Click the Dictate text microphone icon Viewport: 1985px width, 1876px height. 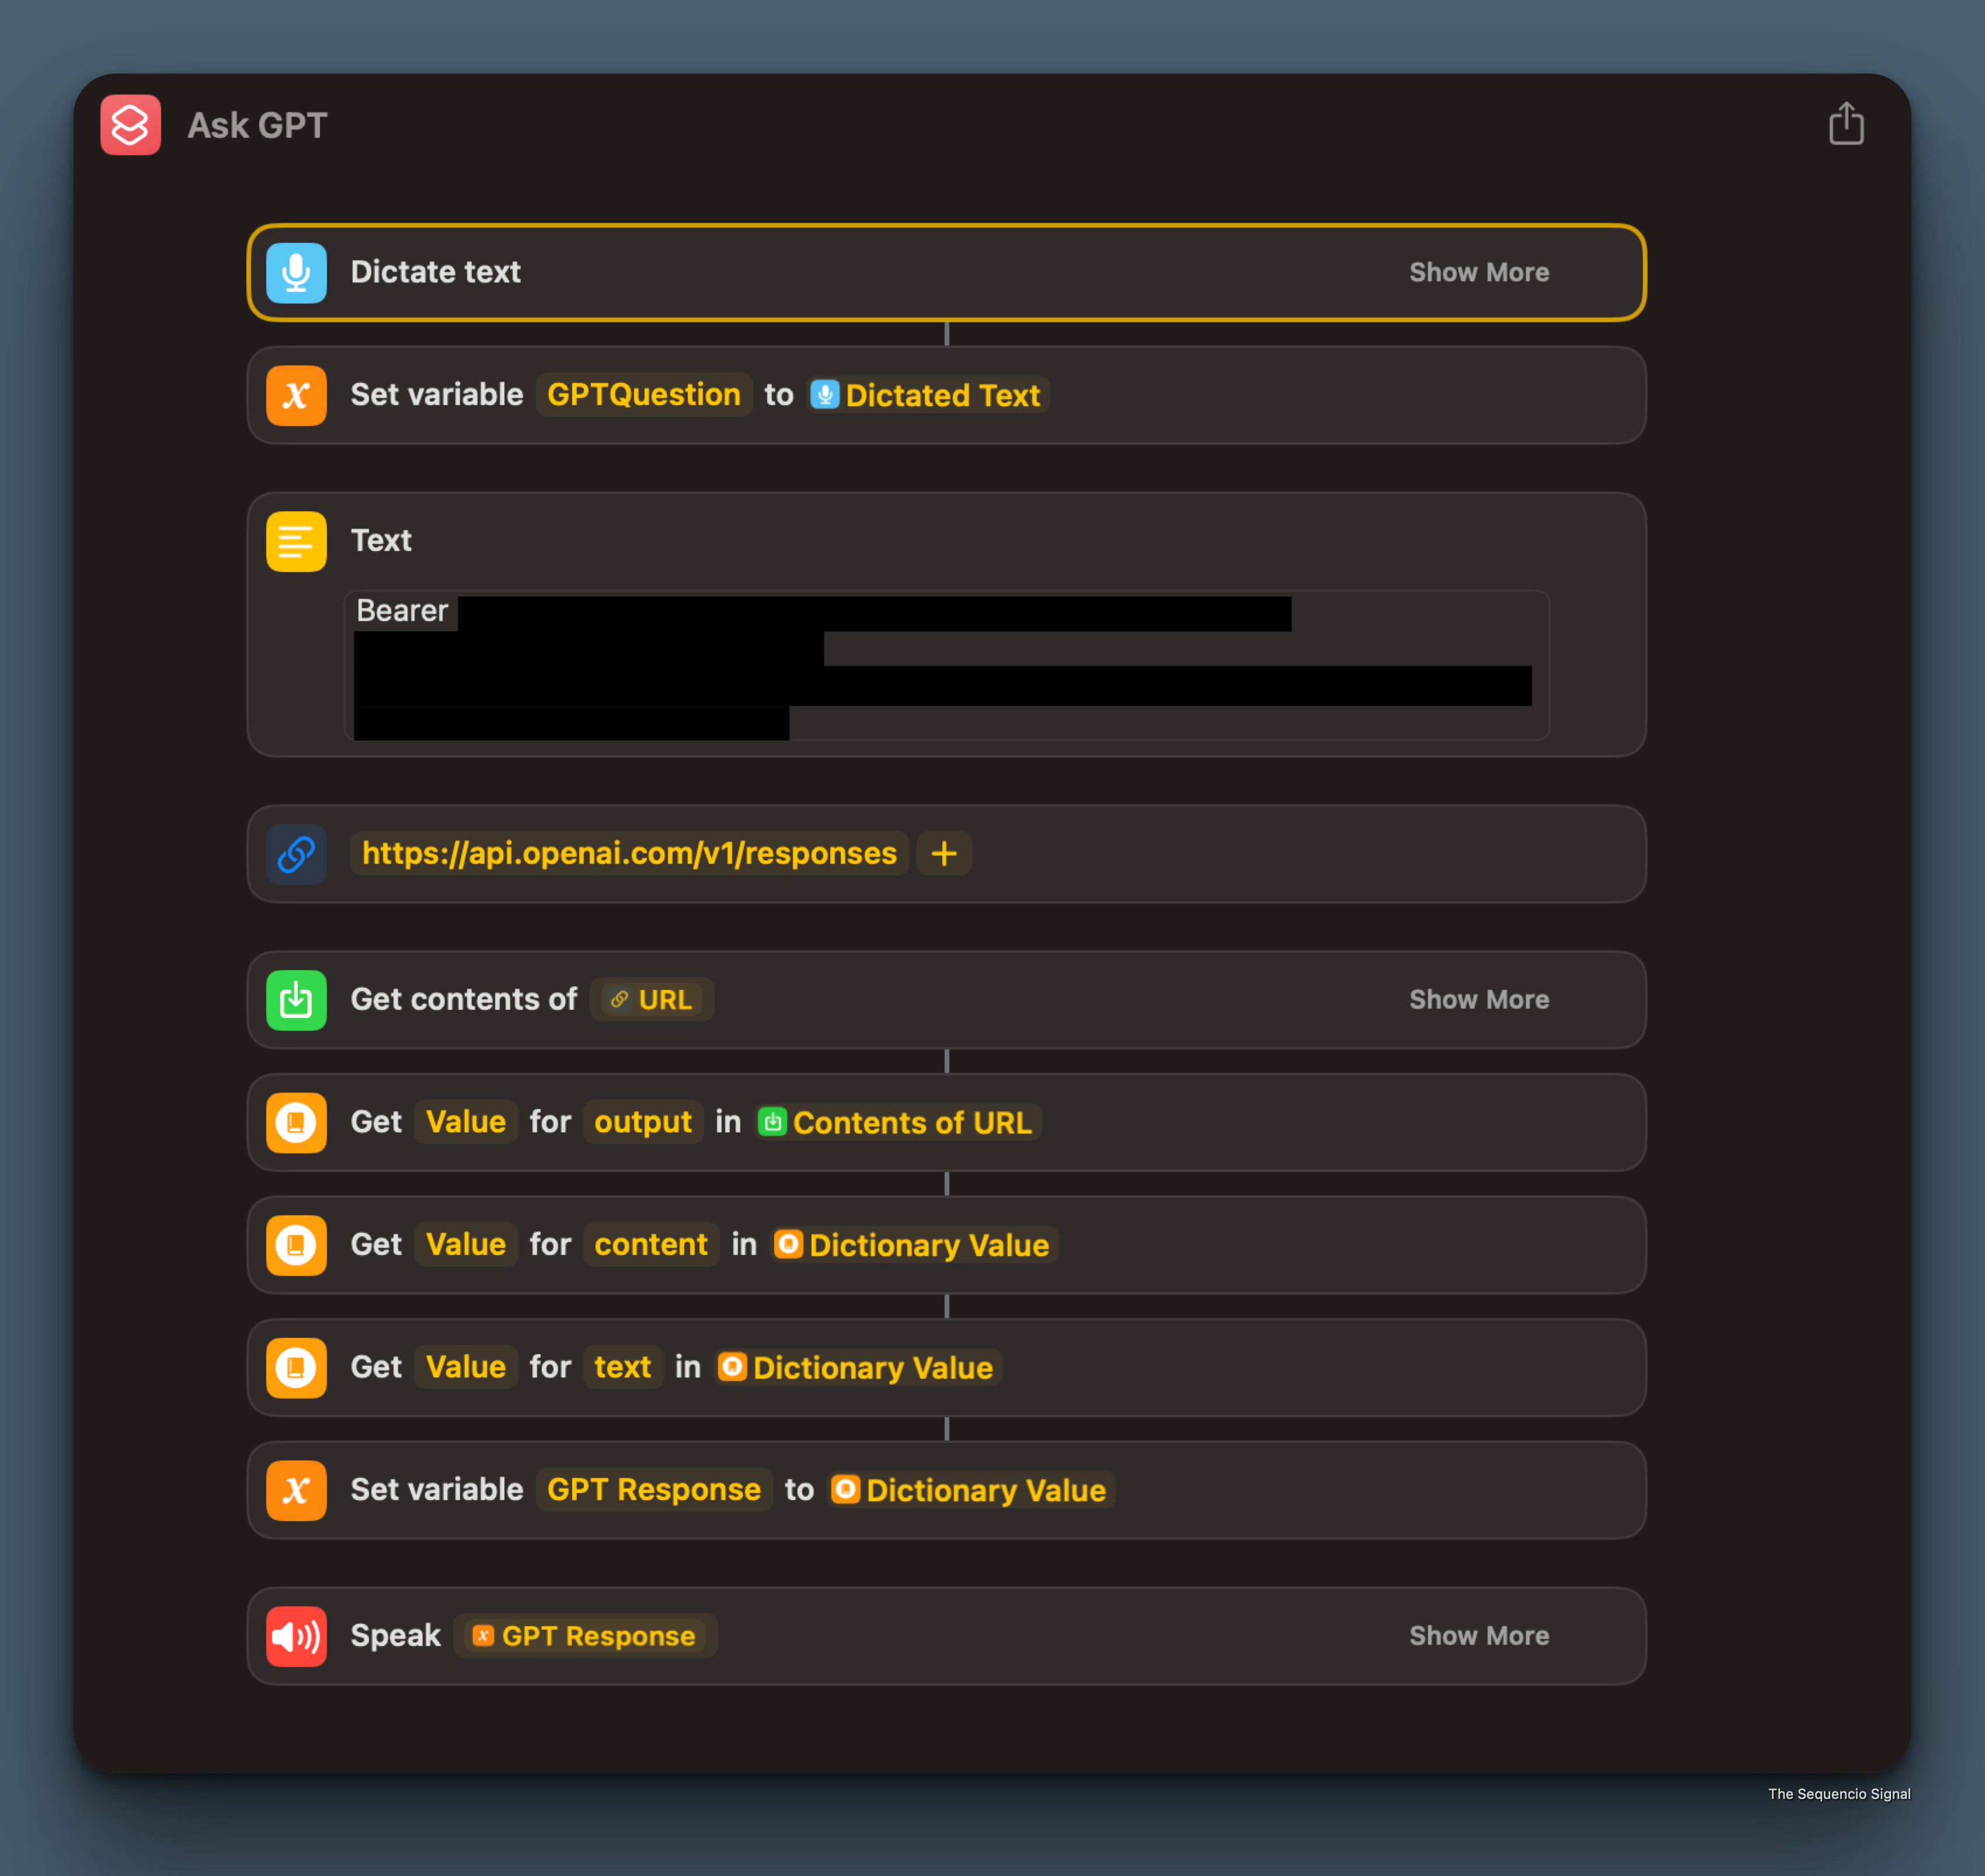click(x=296, y=272)
